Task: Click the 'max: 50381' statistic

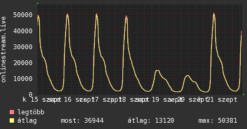Action: coord(218,121)
